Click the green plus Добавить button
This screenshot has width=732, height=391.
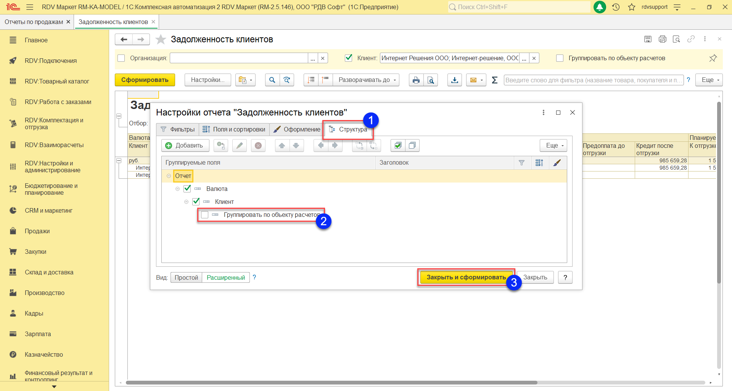(x=185, y=146)
